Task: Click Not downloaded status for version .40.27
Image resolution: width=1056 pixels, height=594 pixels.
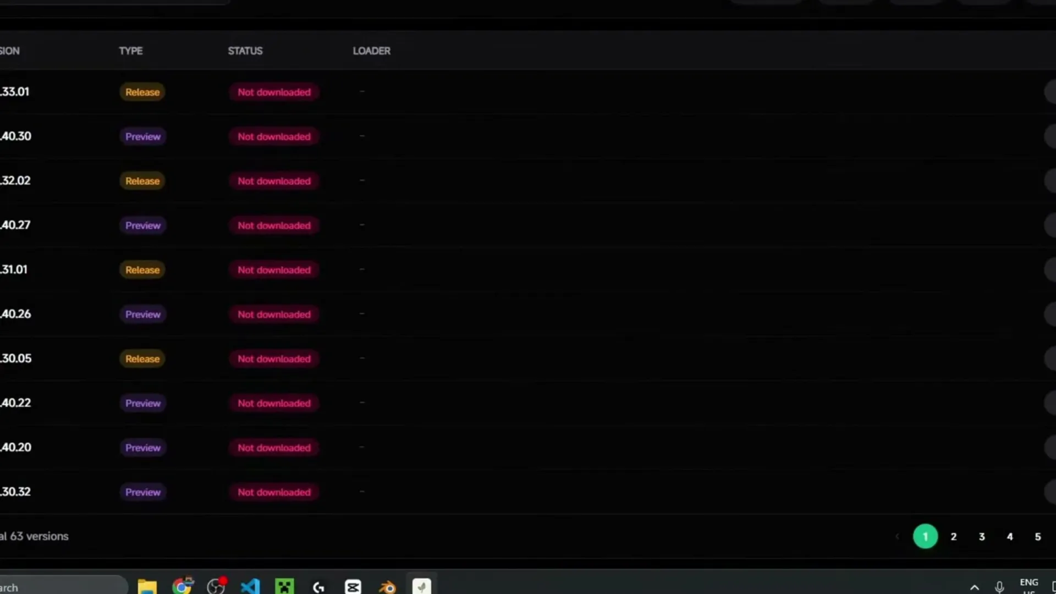Action: click(x=274, y=226)
